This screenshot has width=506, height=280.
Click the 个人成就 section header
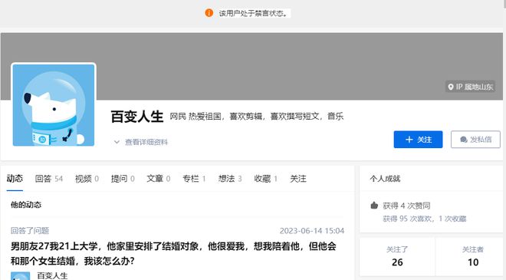click(x=385, y=179)
